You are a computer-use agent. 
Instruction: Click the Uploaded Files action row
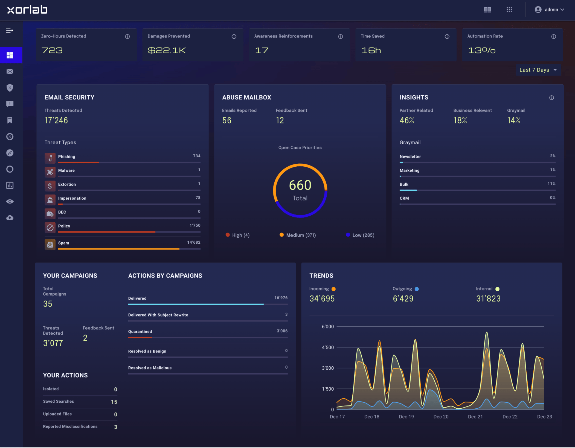80,414
